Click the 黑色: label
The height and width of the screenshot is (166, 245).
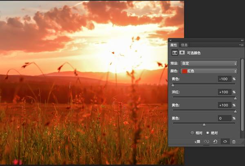coord(176,118)
